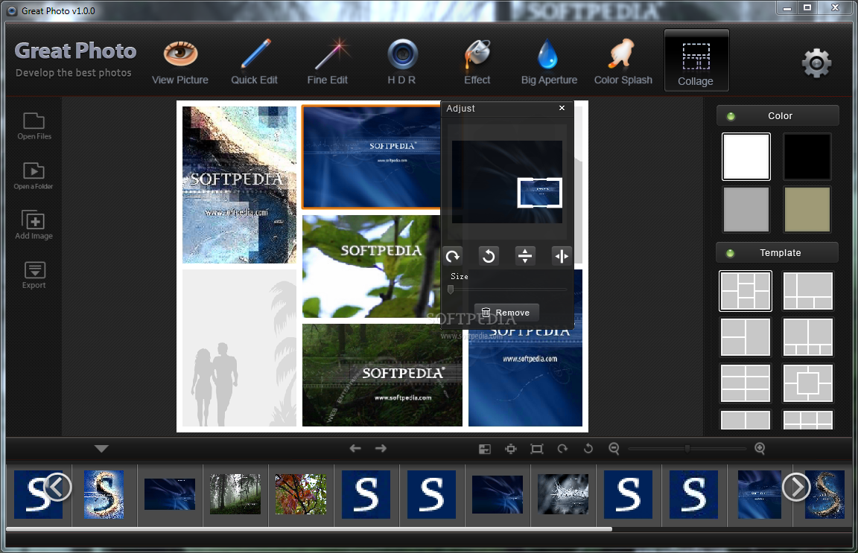This screenshot has width=858, height=553.
Task: Close the Adjust panel
Action: [562, 108]
